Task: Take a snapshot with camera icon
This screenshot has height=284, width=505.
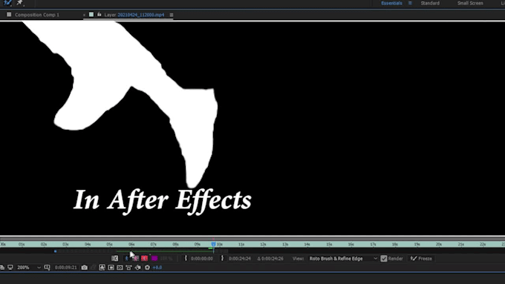Action: [85, 268]
